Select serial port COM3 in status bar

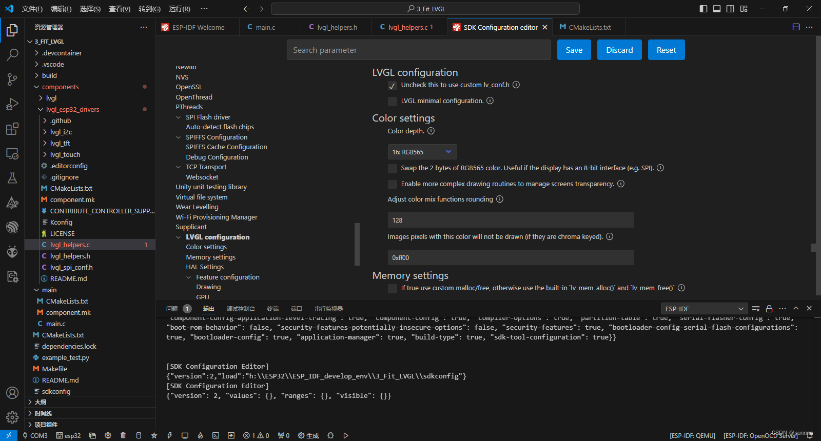[x=35, y=435]
